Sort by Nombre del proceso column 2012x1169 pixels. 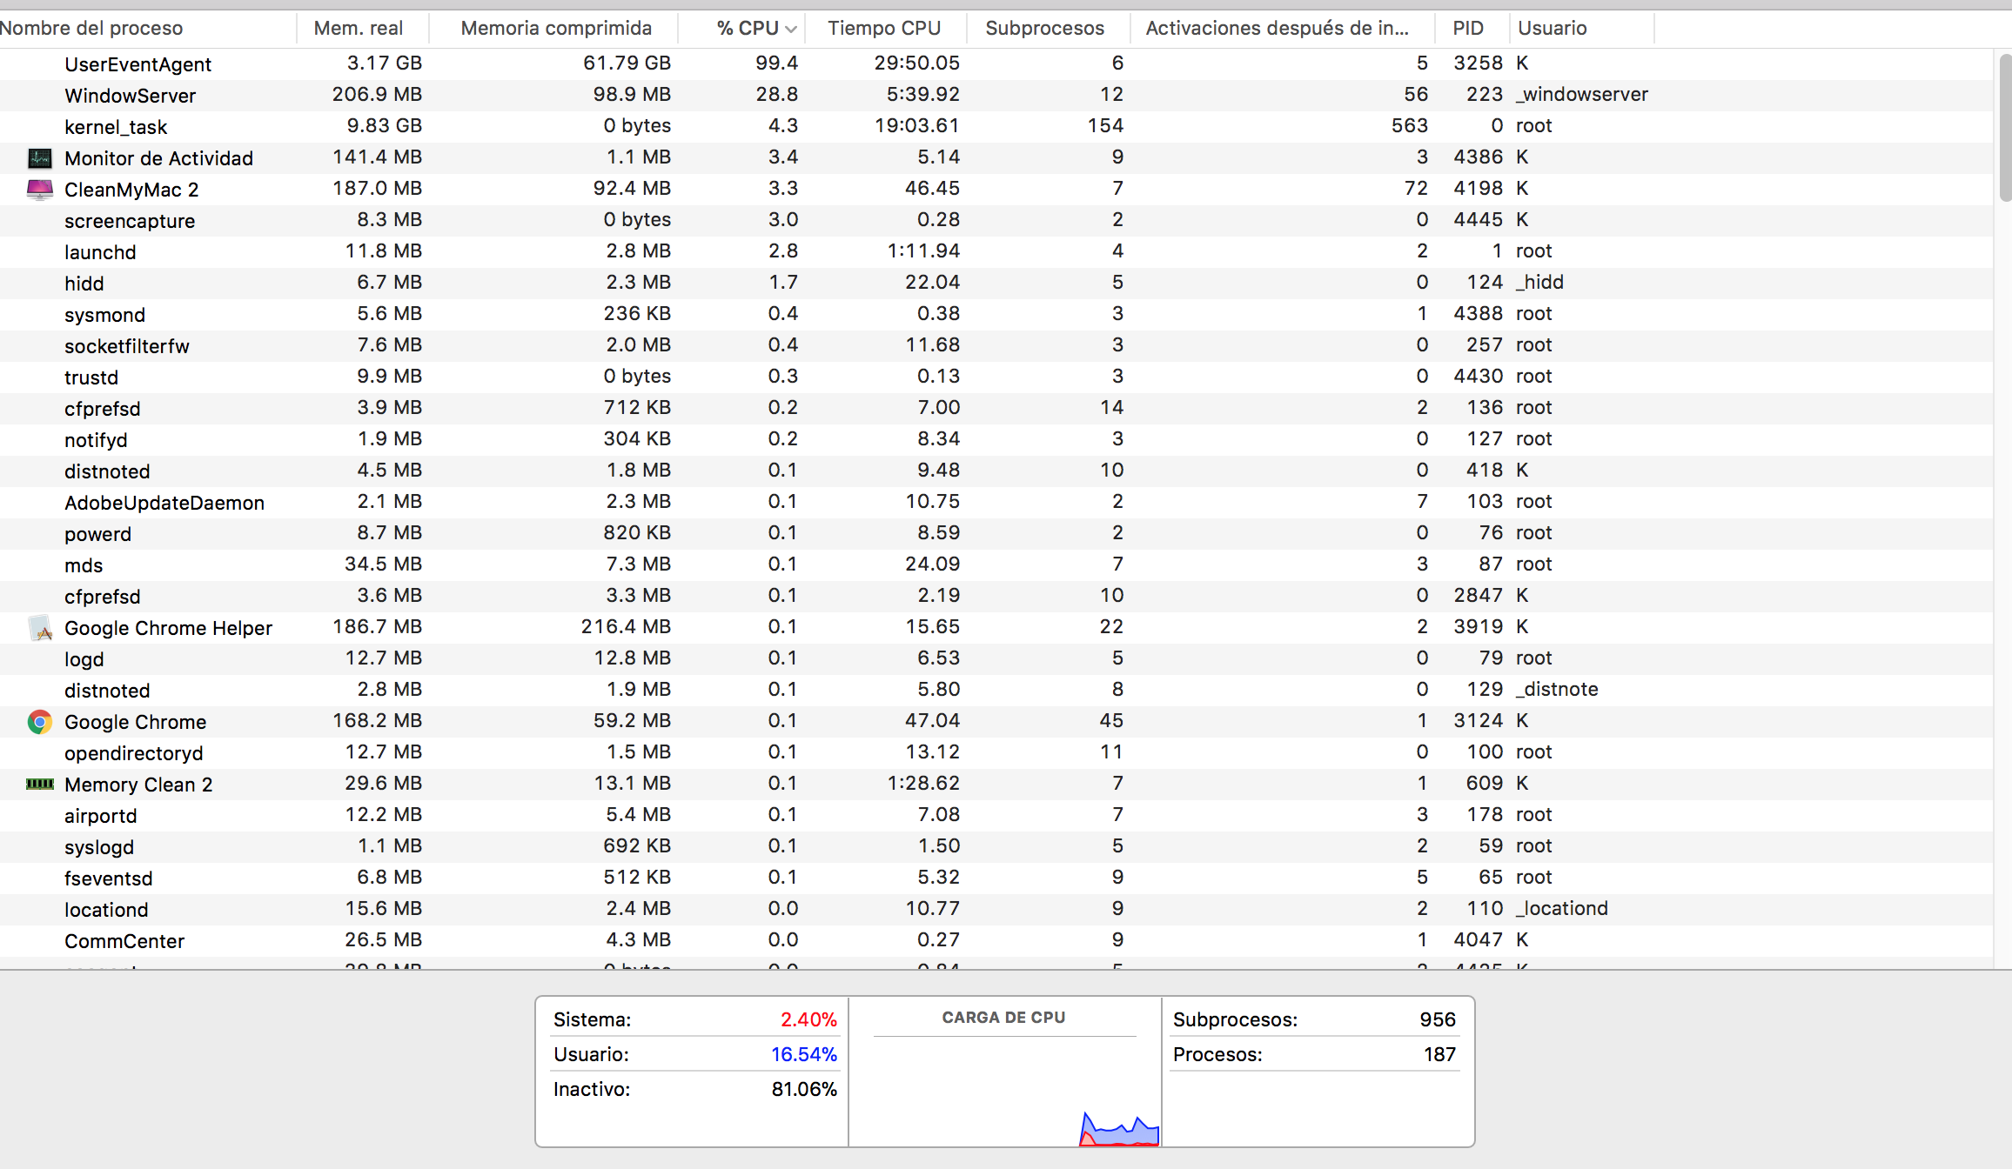[x=148, y=29]
